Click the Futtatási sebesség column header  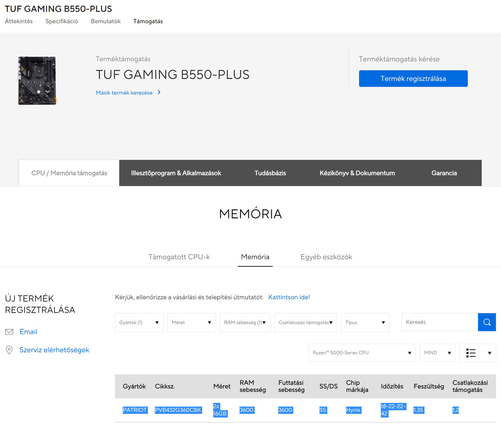point(291,386)
